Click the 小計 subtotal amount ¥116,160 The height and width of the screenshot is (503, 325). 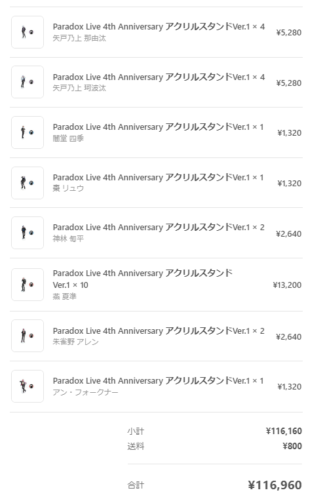tap(284, 431)
